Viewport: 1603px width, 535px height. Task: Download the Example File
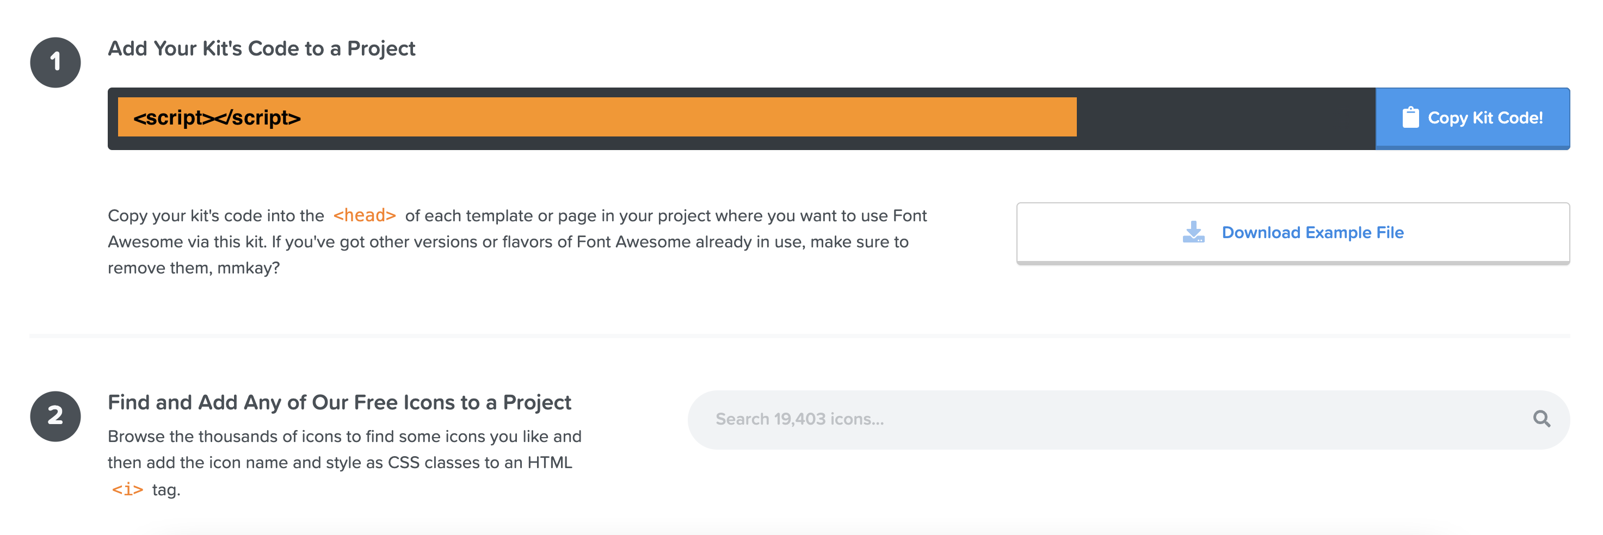(x=1292, y=233)
